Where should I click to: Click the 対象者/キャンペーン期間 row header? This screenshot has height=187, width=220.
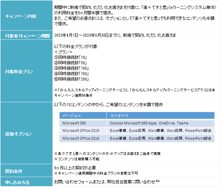click(x=26, y=35)
